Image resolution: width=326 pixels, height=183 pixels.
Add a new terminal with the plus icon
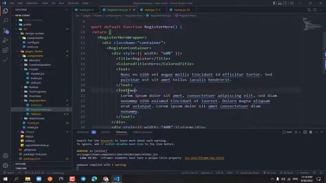pos(296,132)
